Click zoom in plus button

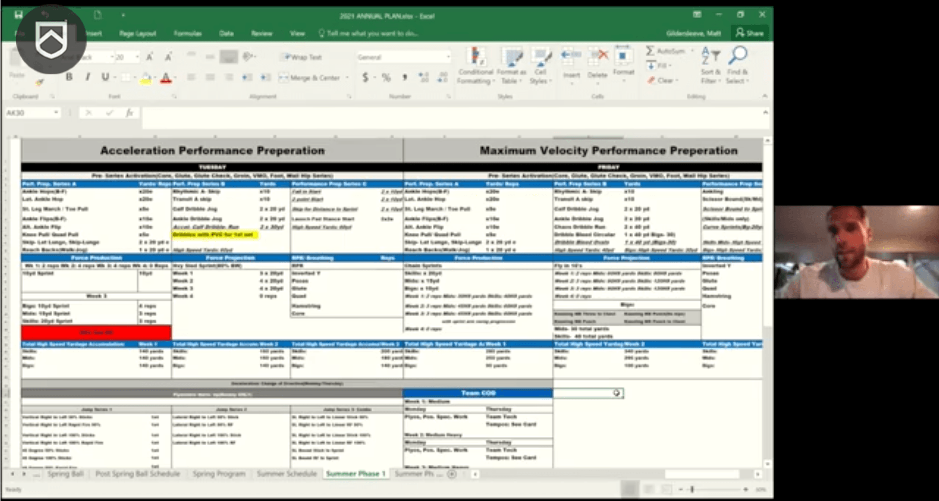click(x=745, y=489)
